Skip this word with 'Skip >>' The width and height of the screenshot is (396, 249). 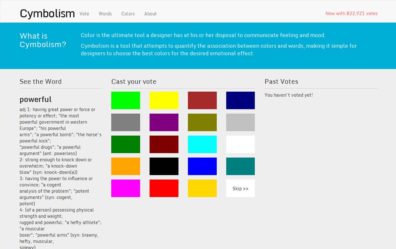(x=240, y=188)
